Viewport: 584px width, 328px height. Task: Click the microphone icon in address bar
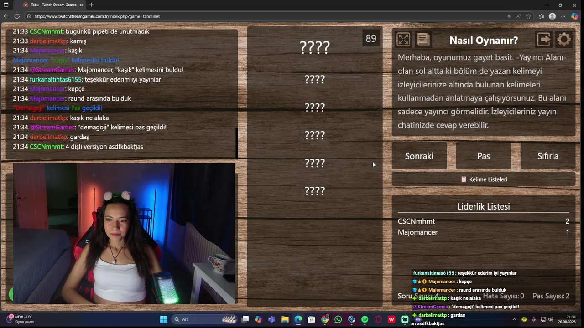tap(509, 16)
